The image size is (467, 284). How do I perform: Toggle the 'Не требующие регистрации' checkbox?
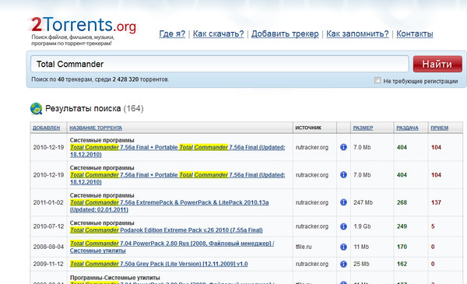tap(377, 80)
